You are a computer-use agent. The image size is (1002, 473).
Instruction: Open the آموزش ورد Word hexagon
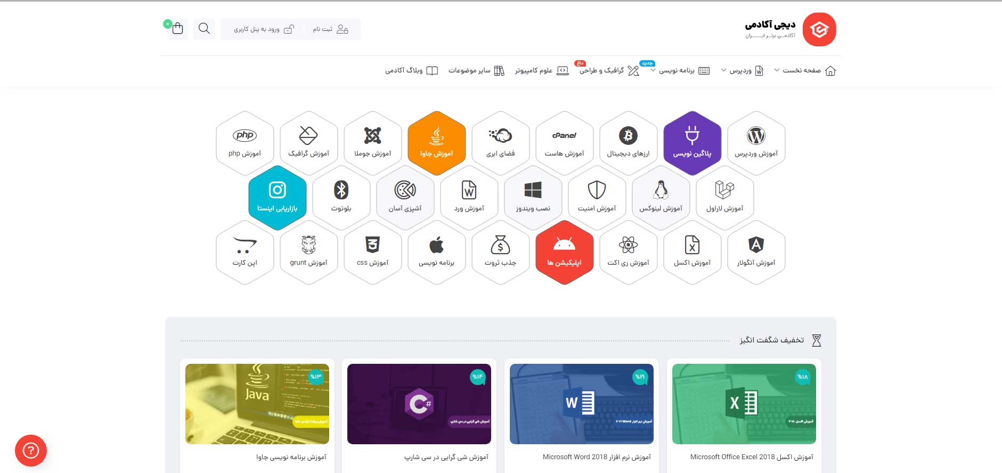(x=469, y=198)
